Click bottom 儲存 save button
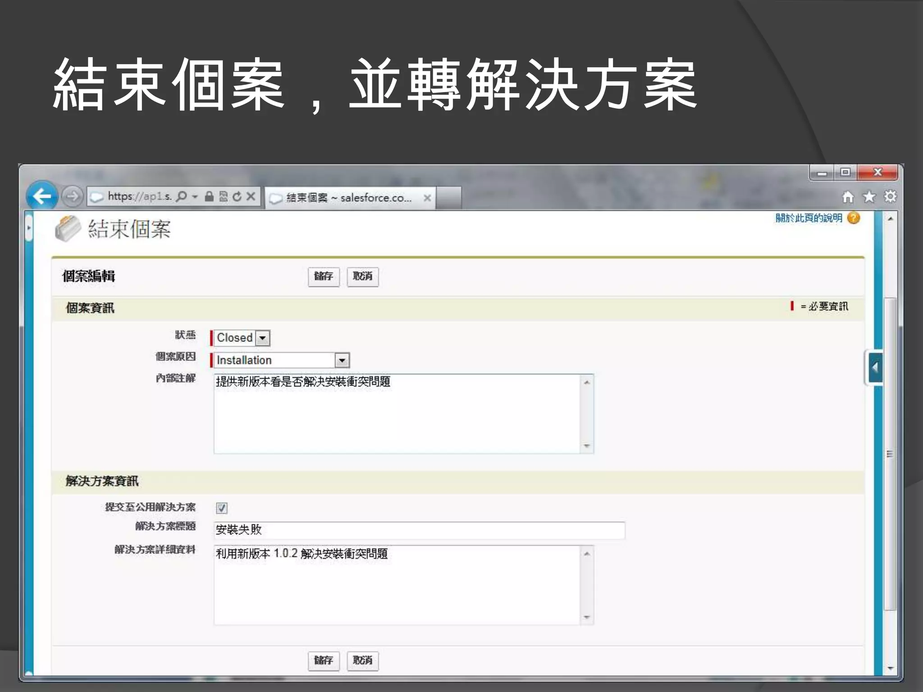This screenshot has width=923, height=692. [x=324, y=661]
